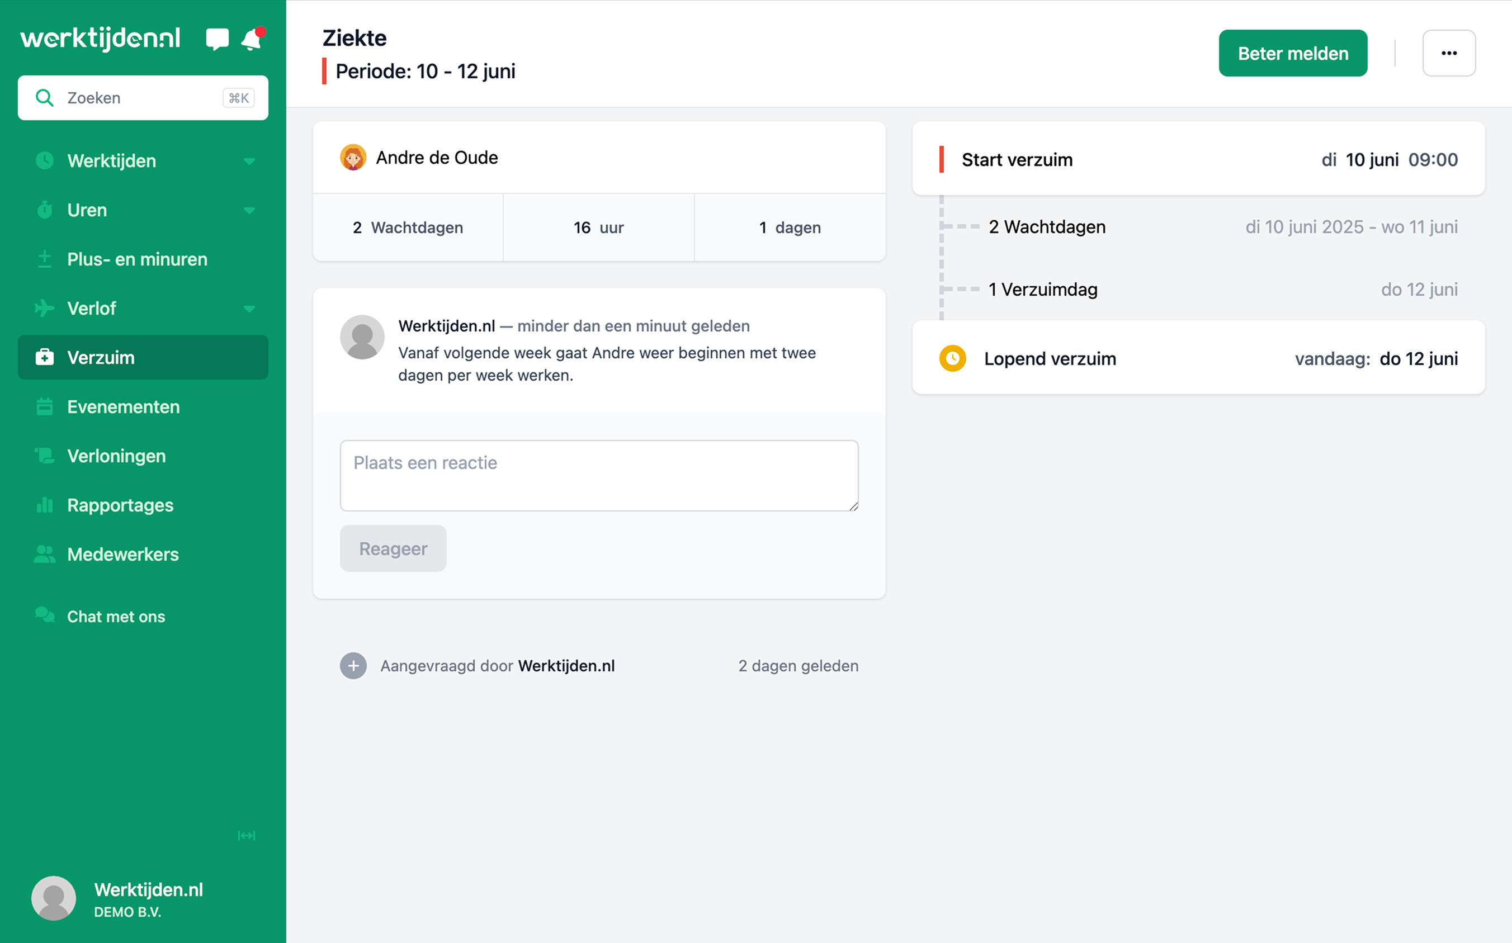Open the three-dots more options menu
The width and height of the screenshot is (1512, 943).
tap(1448, 53)
